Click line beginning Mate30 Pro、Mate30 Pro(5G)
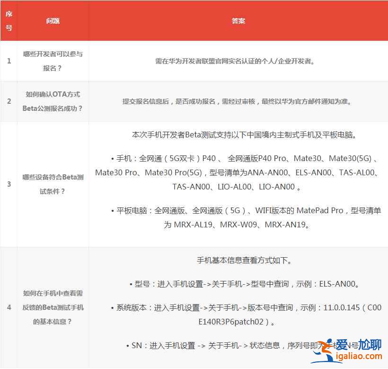Image resolution: width=388 pixels, height=369 pixels. (237, 172)
